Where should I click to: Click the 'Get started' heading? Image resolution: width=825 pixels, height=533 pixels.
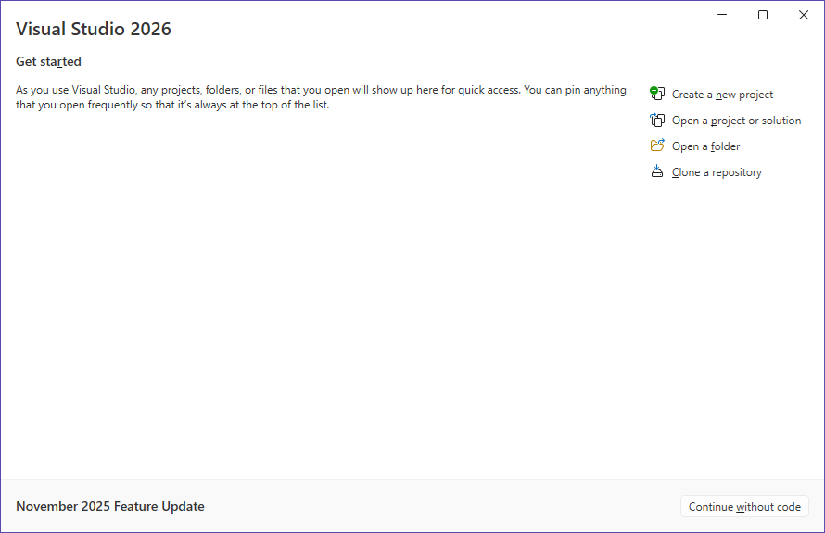click(48, 61)
